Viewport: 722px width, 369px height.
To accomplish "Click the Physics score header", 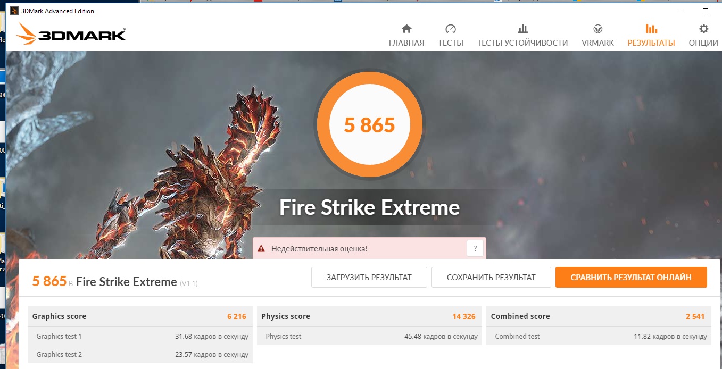I will point(286,316).
